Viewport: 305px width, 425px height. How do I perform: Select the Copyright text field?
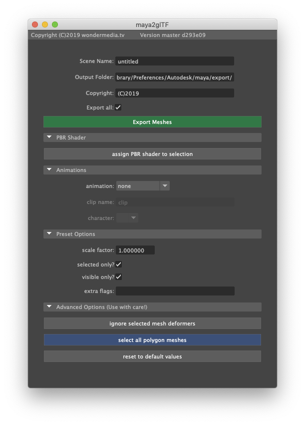(x=174, y=92)
